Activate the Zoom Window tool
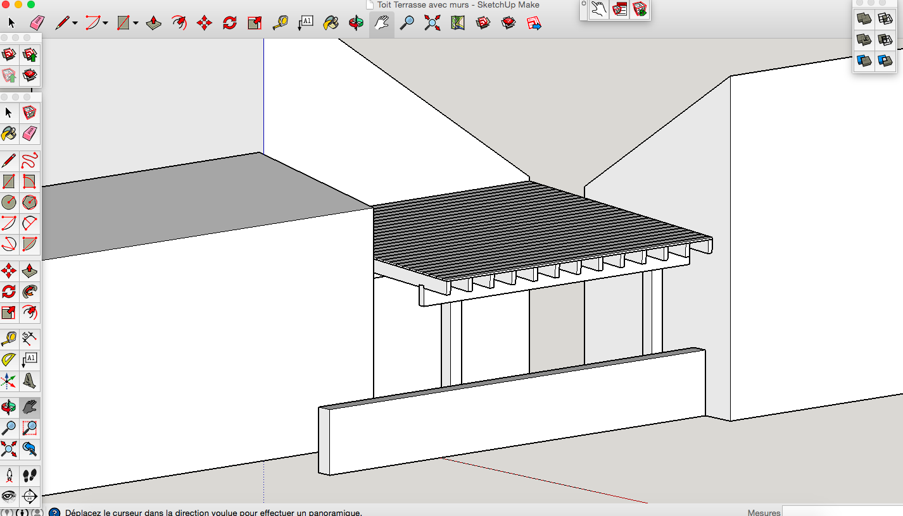The width and height of the screenshot is (903, 516). pyautogui.click(x=30, y=428)
